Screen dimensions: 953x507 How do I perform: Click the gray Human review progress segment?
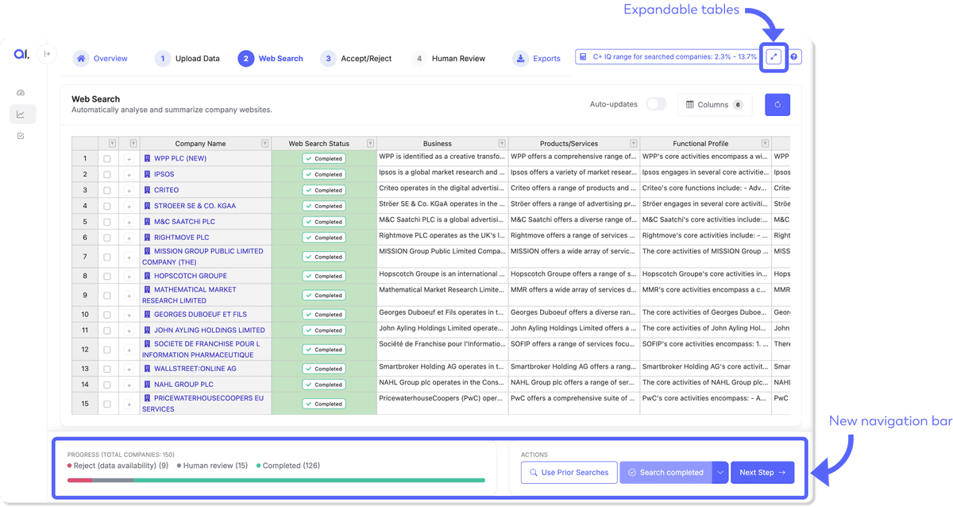click(113, 480)
